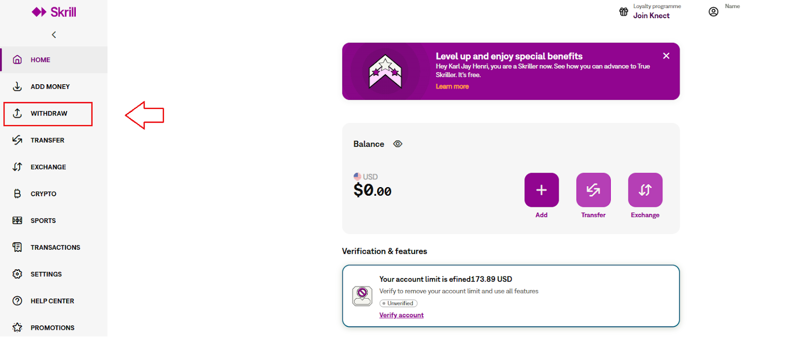This screenshot has width=809, height=345.
Task: Open Help Center question mark icon
Action: (x=17, y=301)
